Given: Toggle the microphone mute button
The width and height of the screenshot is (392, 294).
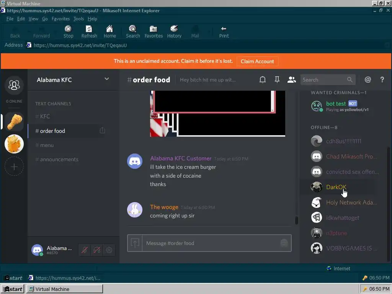Looking at the screenshot, I should tap(85, 250).
